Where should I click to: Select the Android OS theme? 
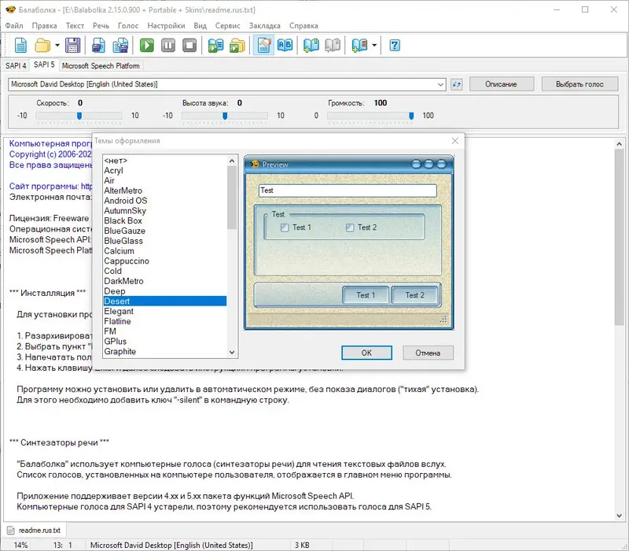coord(165,201)
